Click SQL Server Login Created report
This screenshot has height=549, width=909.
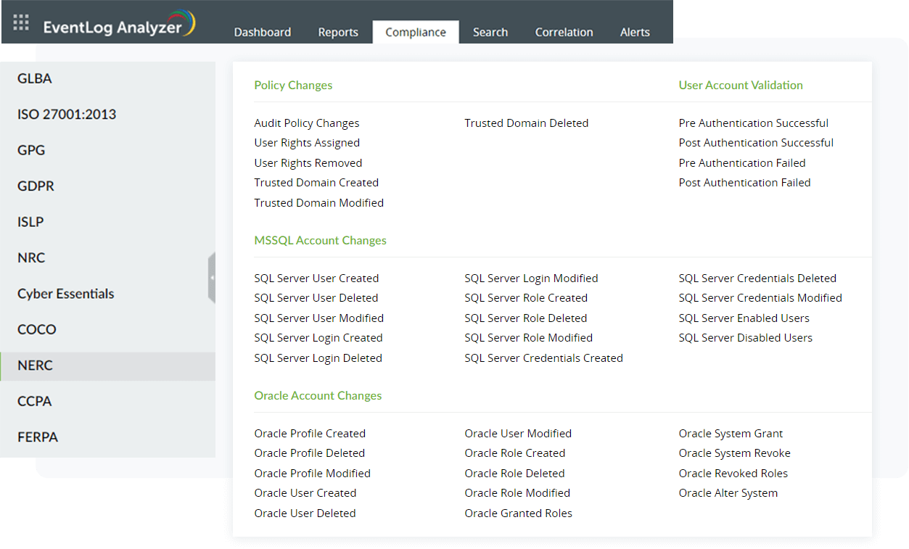coord(318,338)
